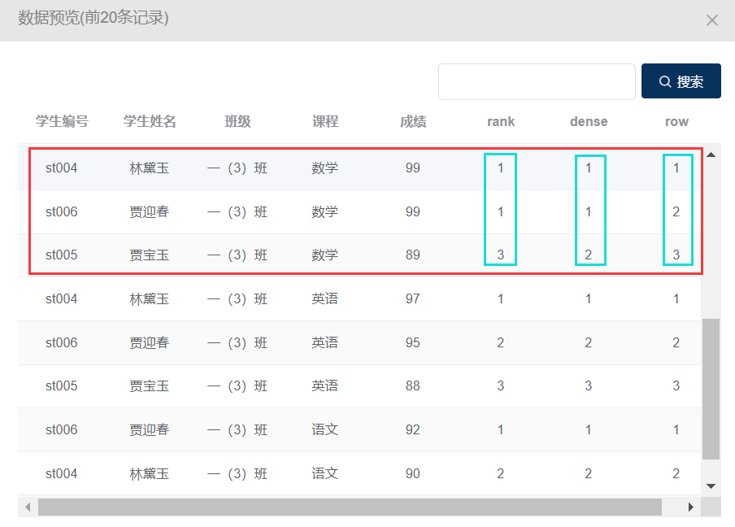
Task: Click the 数据预览(前20条记录) dialog title
Action: (94, 18)
